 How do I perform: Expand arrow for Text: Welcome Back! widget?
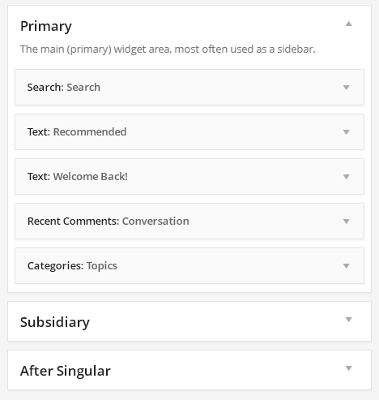(x=346, y=177)
